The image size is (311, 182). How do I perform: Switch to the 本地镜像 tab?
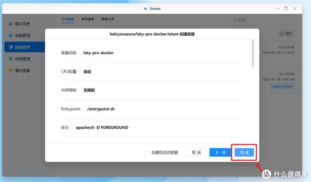[67, 19]
